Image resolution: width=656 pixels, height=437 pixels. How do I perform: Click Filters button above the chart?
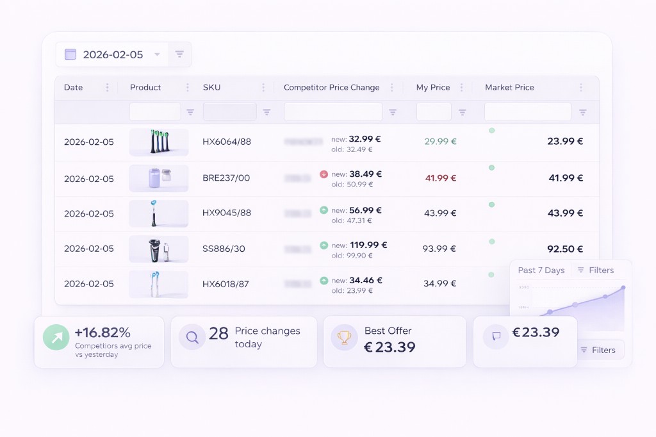pyautogui.click(x=595, y=270)
